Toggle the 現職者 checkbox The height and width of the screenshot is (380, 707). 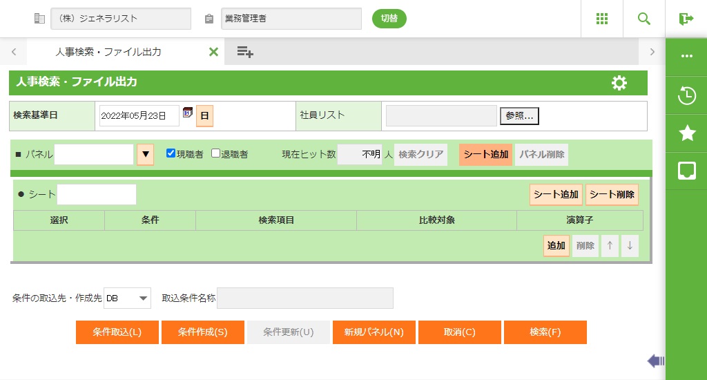click(171, 153)
